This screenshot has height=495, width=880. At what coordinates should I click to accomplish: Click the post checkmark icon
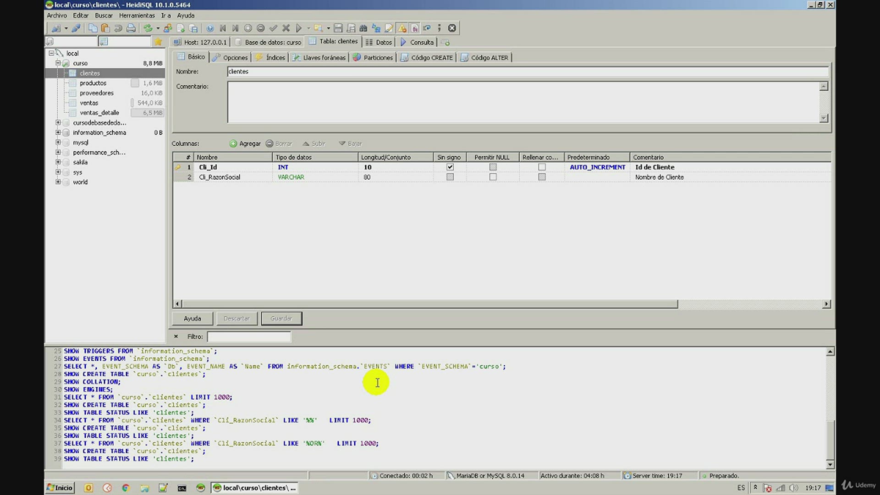coord(274,28)
